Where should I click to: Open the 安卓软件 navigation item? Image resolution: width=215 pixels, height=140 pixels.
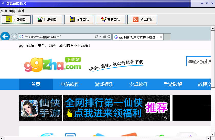pos(138,84)
